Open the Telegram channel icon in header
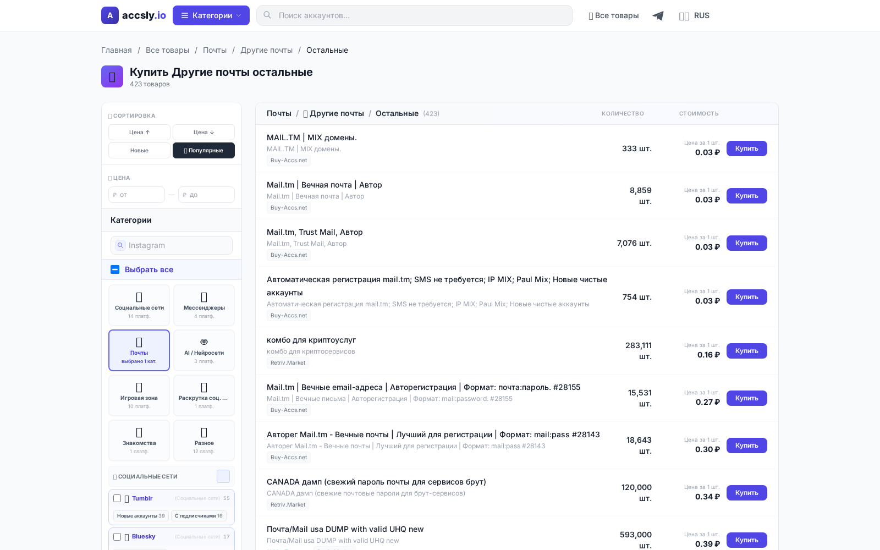The height and width of the screenshot is (550, 880). click(x=658, y=15)
